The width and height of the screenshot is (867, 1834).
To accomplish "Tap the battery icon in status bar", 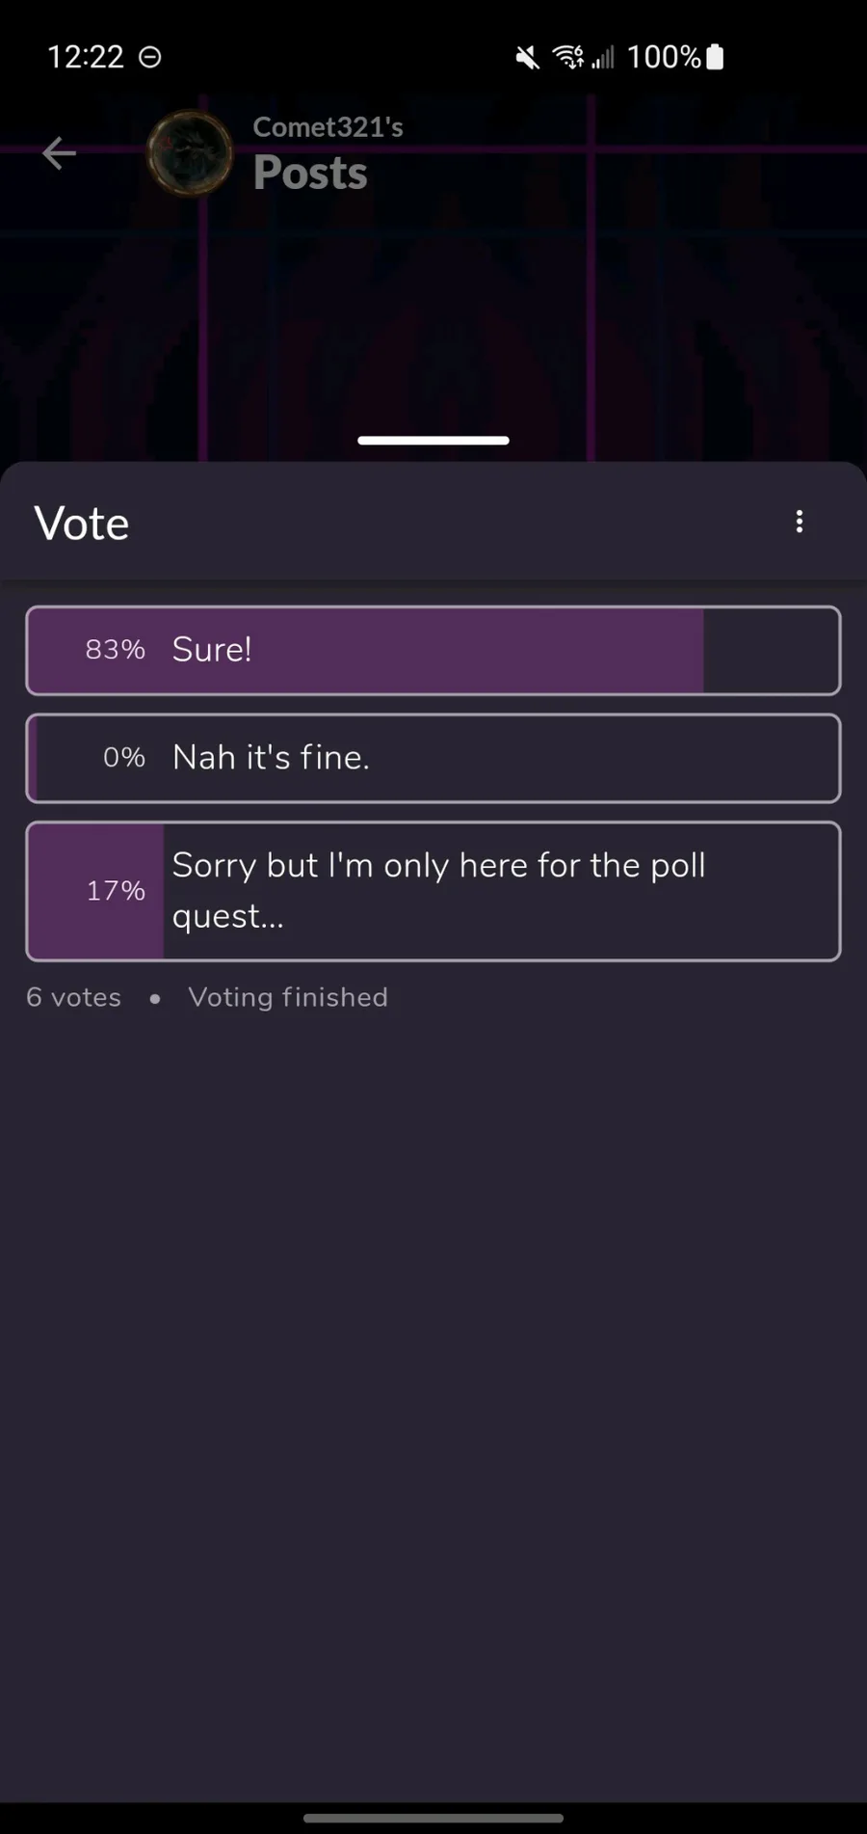I will tap(715, 58).
